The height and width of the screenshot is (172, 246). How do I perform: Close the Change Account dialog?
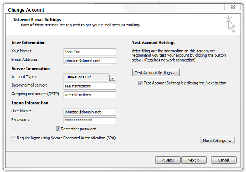233,7
